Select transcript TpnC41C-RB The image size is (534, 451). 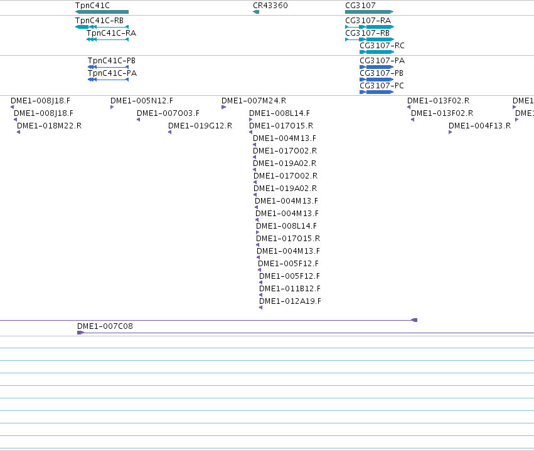tap(99, 21)
